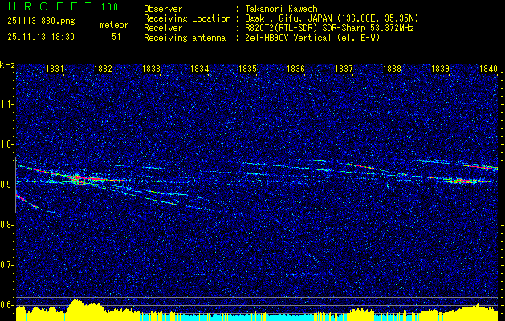505x321 pixels.
Task: Click the timestamp 25.11.13 18:30
Action: pyautogui.click(x=41, y=37)
